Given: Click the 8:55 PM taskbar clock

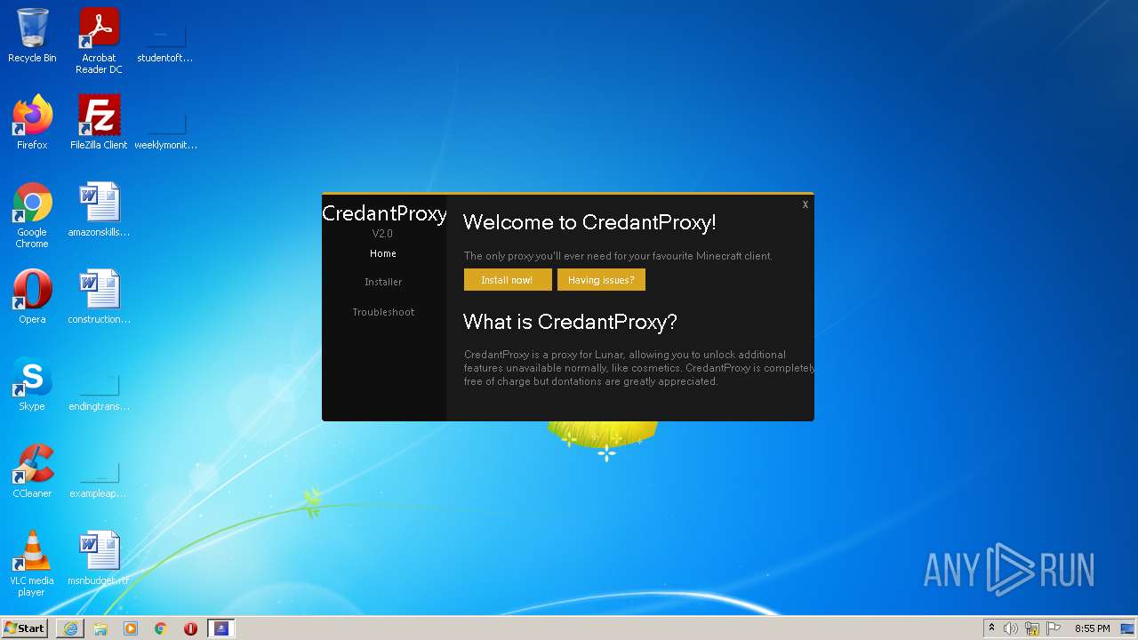Looking at the screenshot, I should coord(1092,628).
